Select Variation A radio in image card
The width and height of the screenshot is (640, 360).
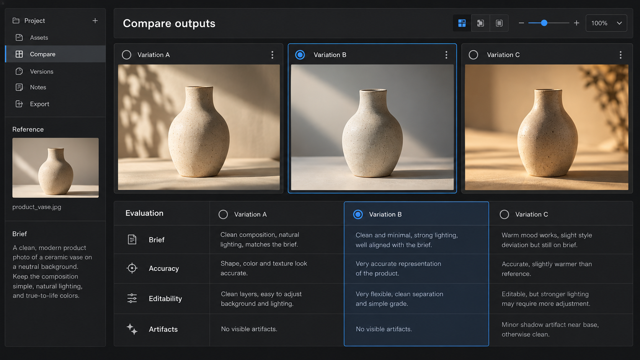pyautogui.click(x=127, y=55)
